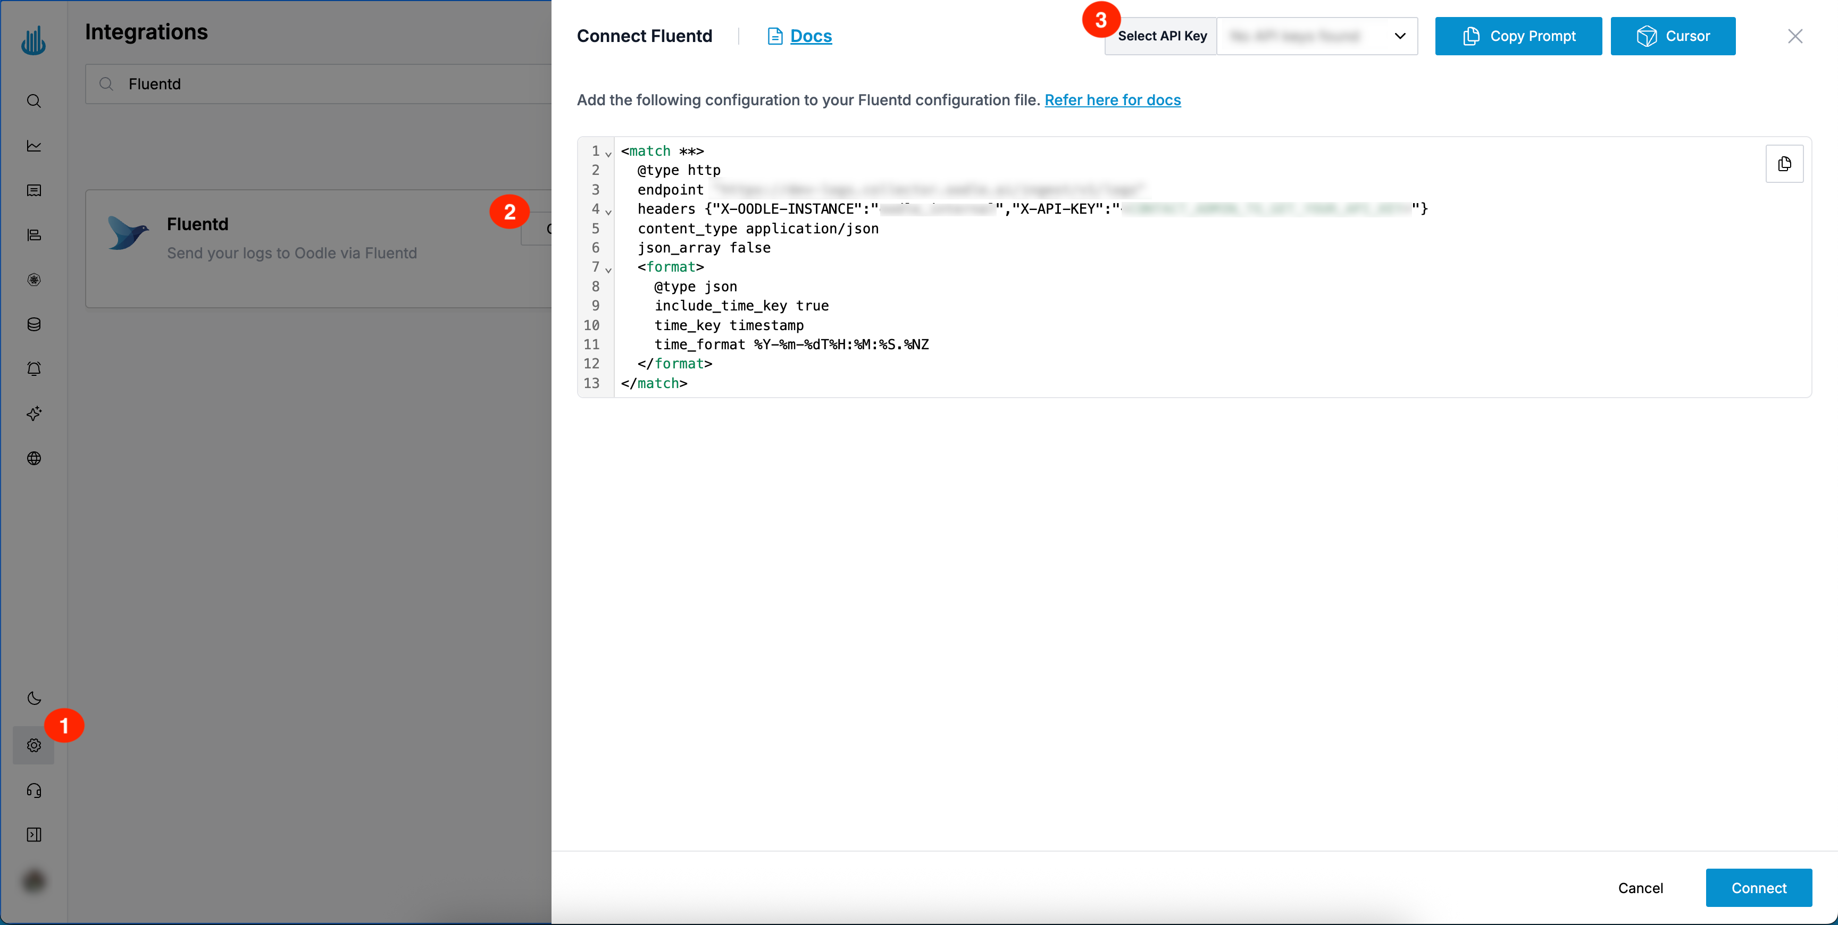
Task: Open the search panel in sidebar
Action: click(34, 100)
